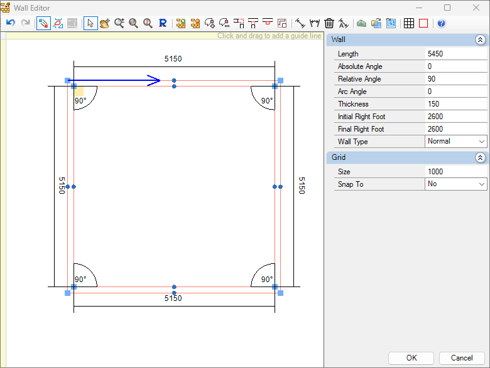
Task: Click the angle dimension icon
Action: point(315,23)
